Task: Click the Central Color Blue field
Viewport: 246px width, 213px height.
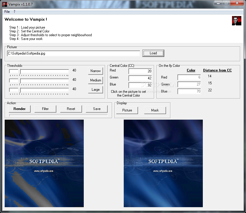Action: [x=140, y=85]
